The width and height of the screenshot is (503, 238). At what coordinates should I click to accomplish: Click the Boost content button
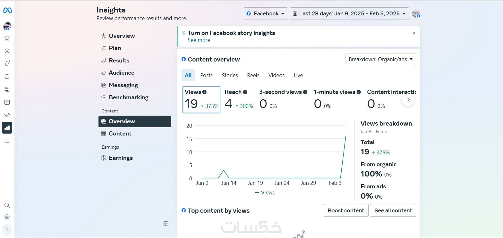345,210
